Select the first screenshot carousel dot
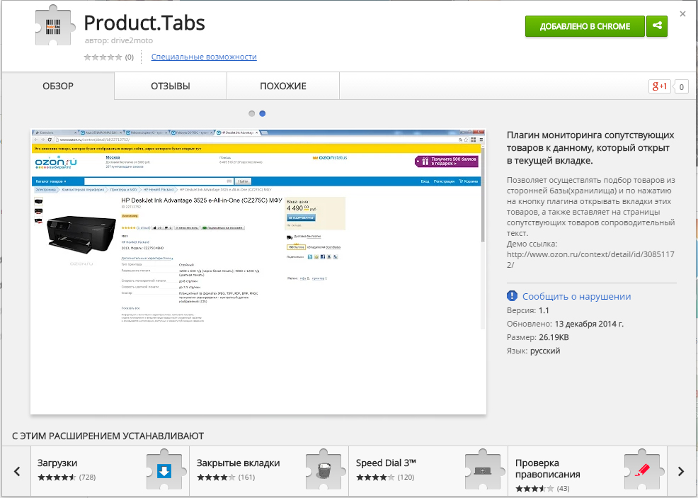The width and height of the screenshot is (698, 498). [x=251, y=113]
